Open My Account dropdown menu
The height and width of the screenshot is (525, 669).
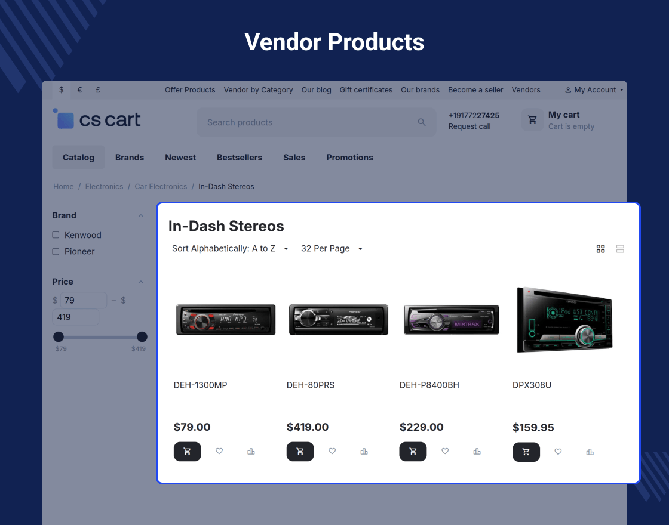click(x=594, y=90)
